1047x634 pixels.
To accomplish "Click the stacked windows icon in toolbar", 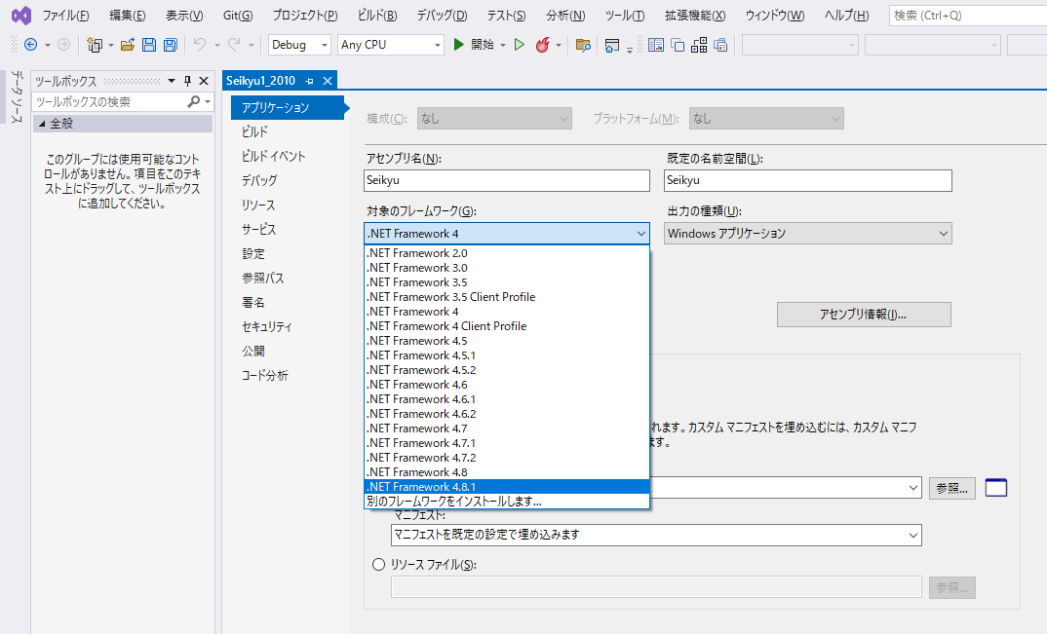I will (678, 45).
